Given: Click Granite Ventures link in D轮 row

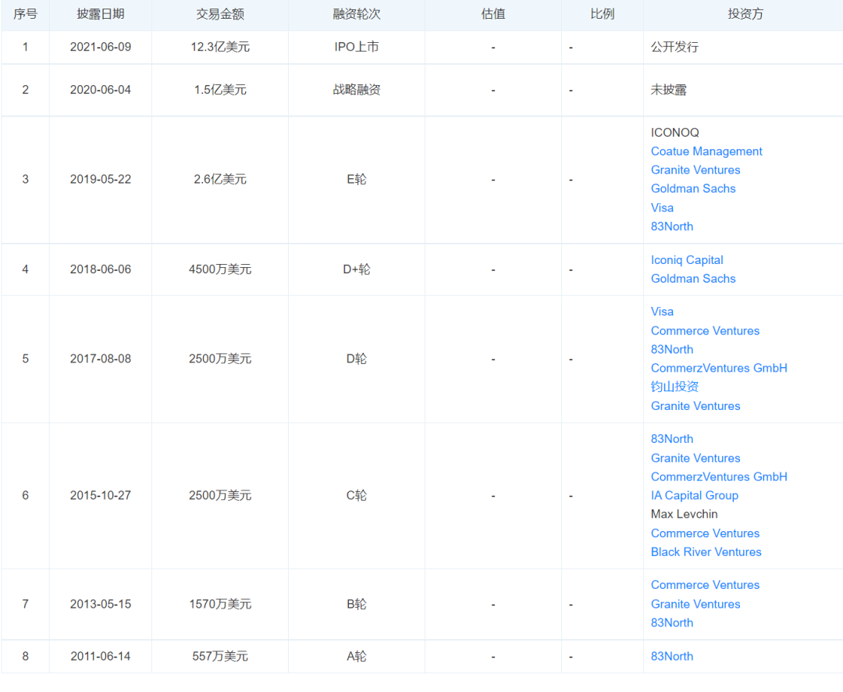Looking at the screenshot, I should [x=695, y=406].
